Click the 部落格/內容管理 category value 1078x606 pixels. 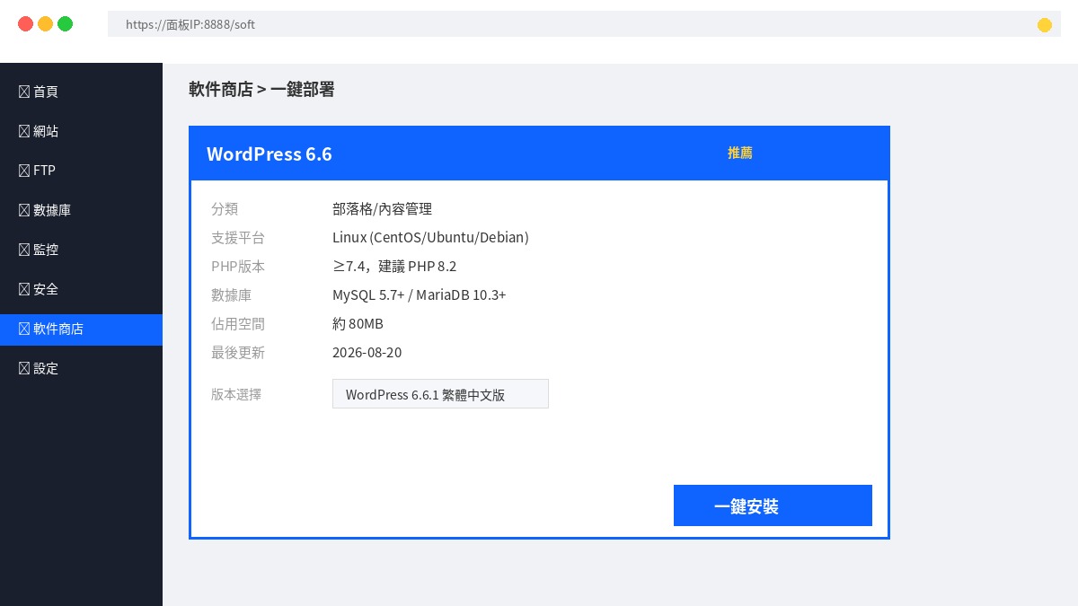(x=382, y=209)
